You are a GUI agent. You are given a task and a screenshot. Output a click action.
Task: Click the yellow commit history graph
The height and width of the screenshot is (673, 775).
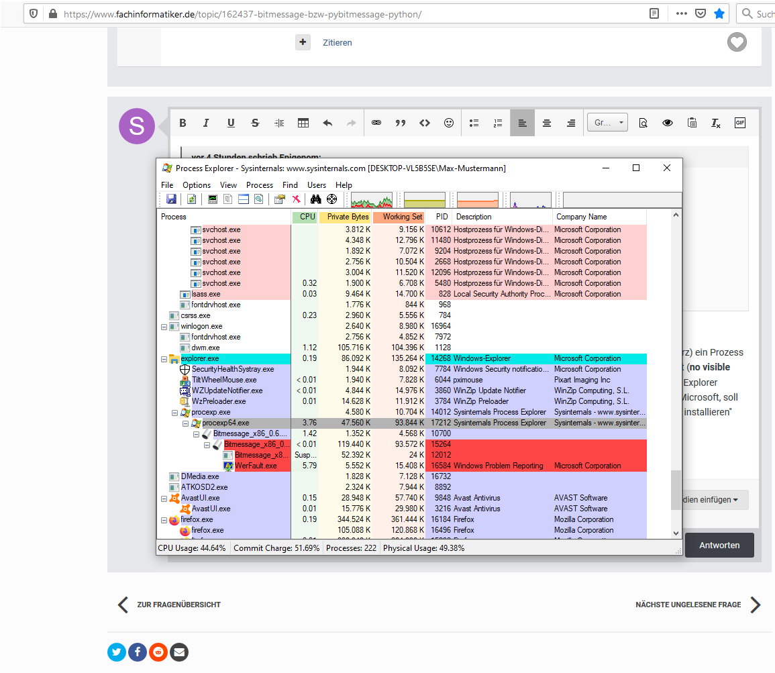click(425, 200)
